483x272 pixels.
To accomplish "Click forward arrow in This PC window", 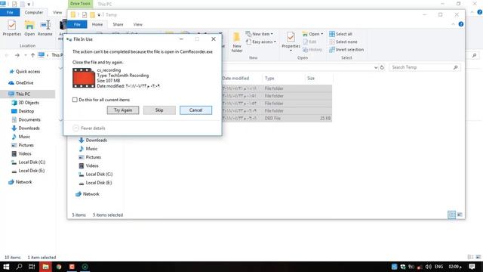I will [17, 55].
